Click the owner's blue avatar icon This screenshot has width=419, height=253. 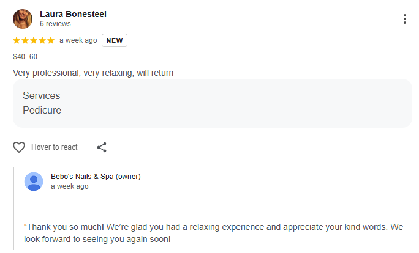point(34,182)
